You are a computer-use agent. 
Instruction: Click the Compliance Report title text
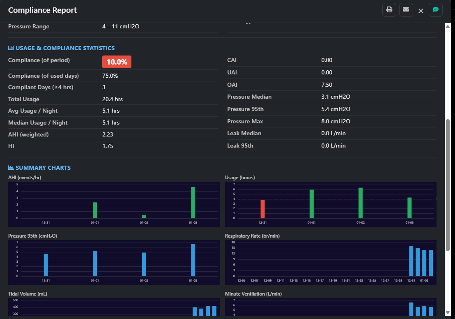tap(42, 10)
